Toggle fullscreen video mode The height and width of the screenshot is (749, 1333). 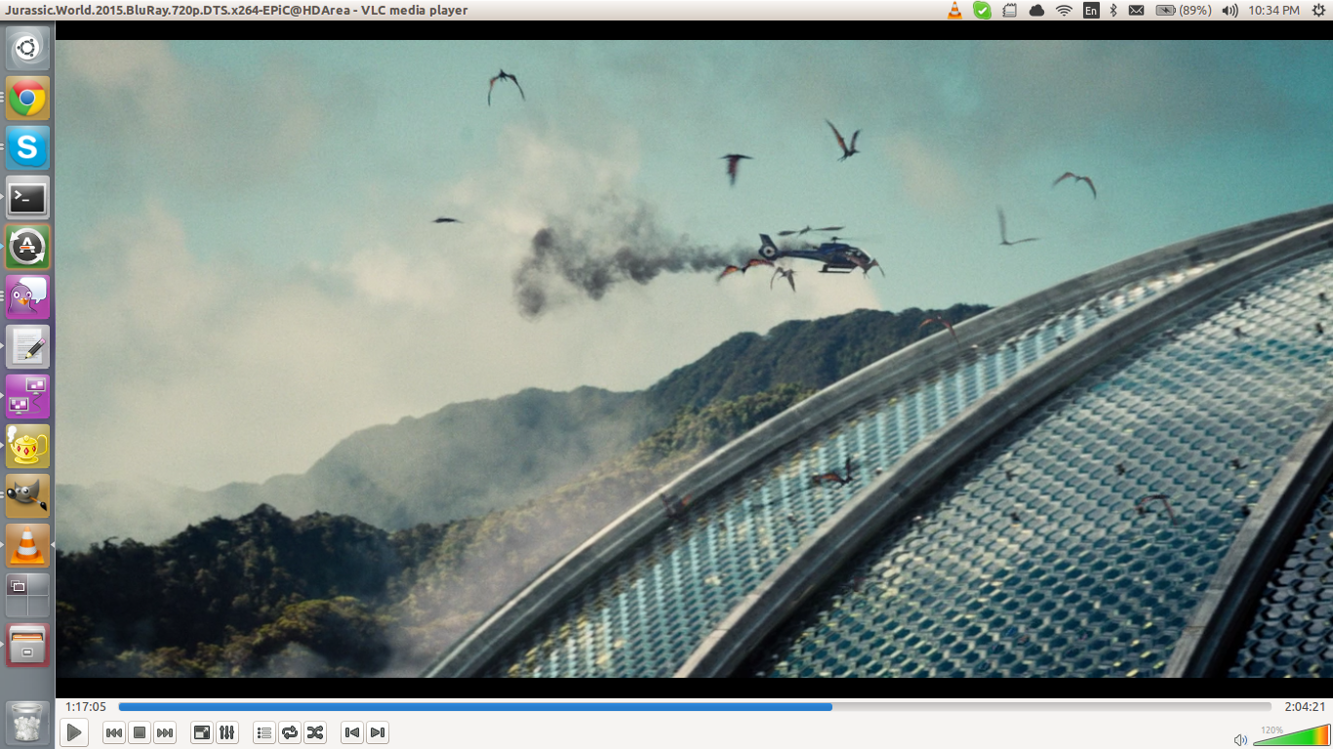point(202,732)
